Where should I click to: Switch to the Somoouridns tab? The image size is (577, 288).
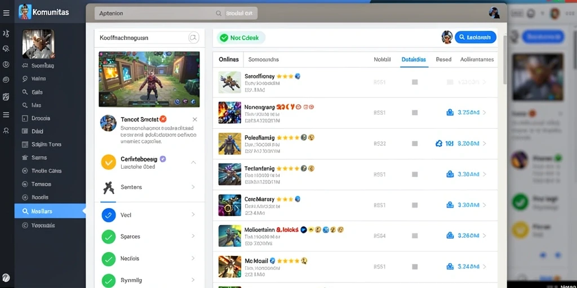coord(264,59)
